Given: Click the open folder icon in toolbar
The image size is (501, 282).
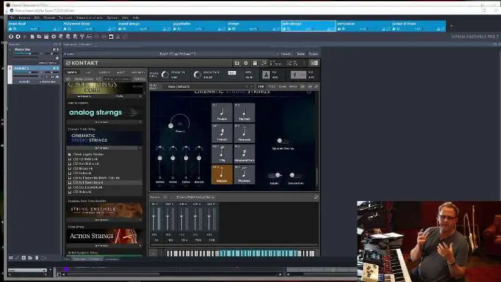Looking at the screenshot, I should 39,37.
